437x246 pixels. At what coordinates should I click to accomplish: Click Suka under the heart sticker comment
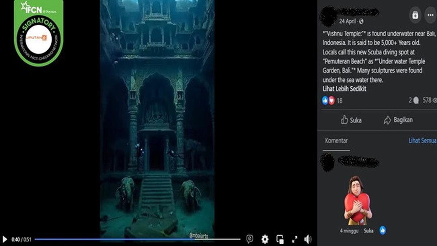coord(369,231)
